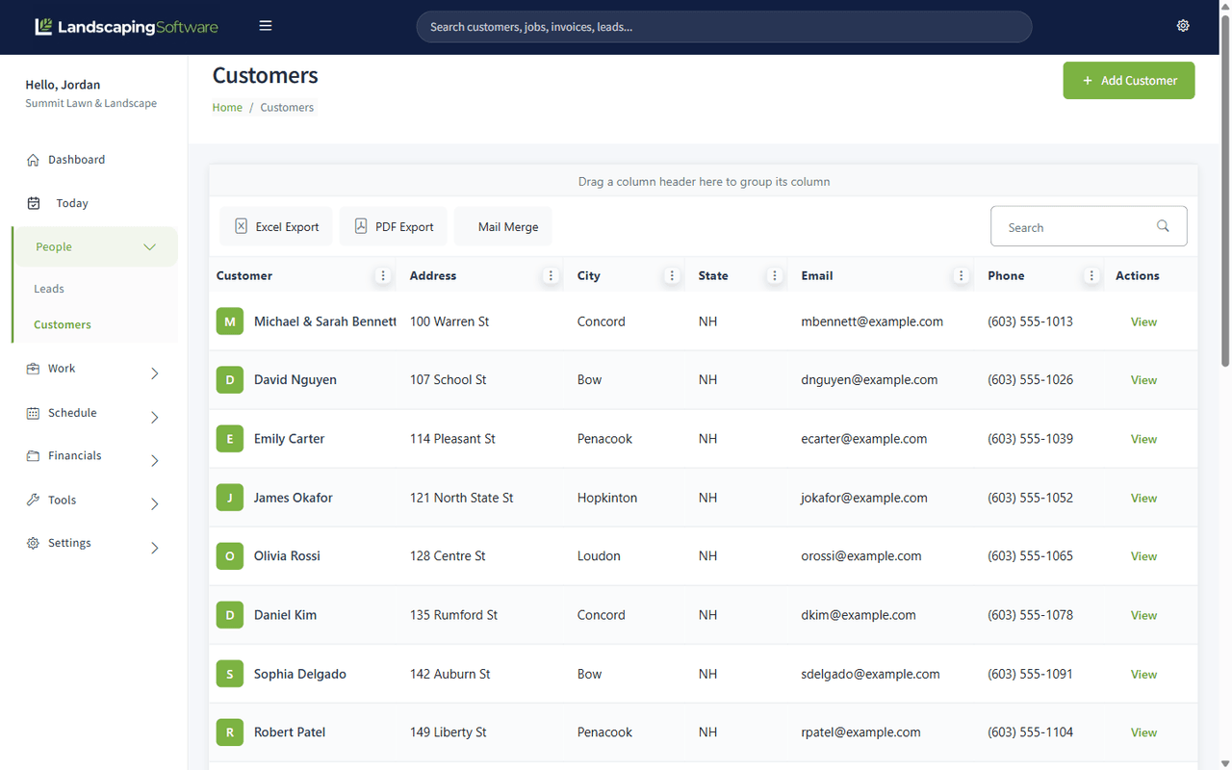The image size is (1232, 770).
Task: Click Daniel Kim's phone number
Action: [x=1030, y=615]
